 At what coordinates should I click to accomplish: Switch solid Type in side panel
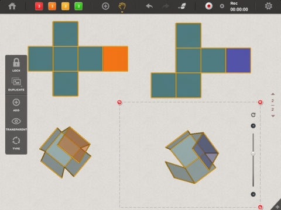point(16,143)
